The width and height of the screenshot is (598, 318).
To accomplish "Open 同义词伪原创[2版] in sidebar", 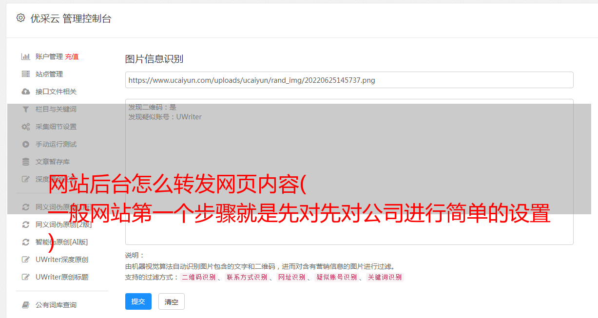I will 63,224.
